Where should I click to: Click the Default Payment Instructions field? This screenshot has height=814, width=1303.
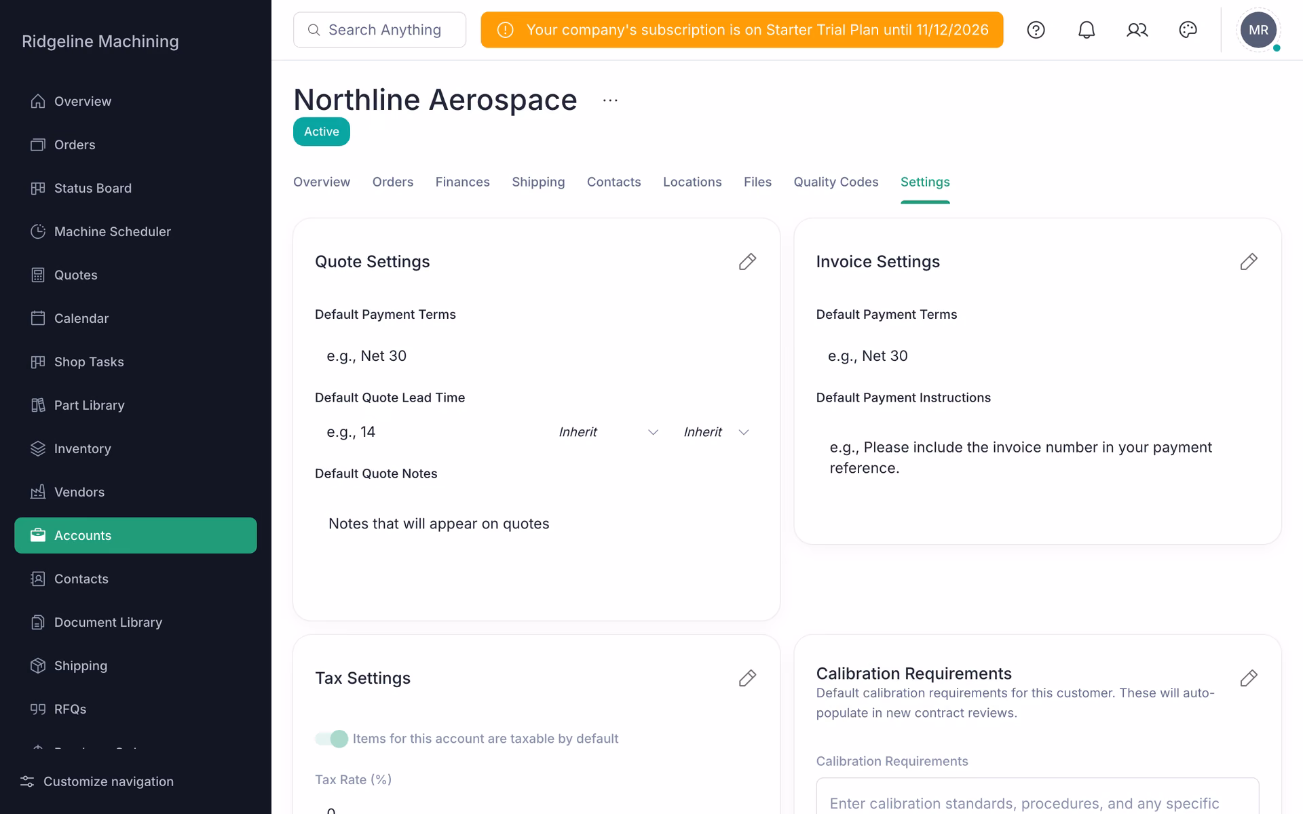tap(1037, 468)
